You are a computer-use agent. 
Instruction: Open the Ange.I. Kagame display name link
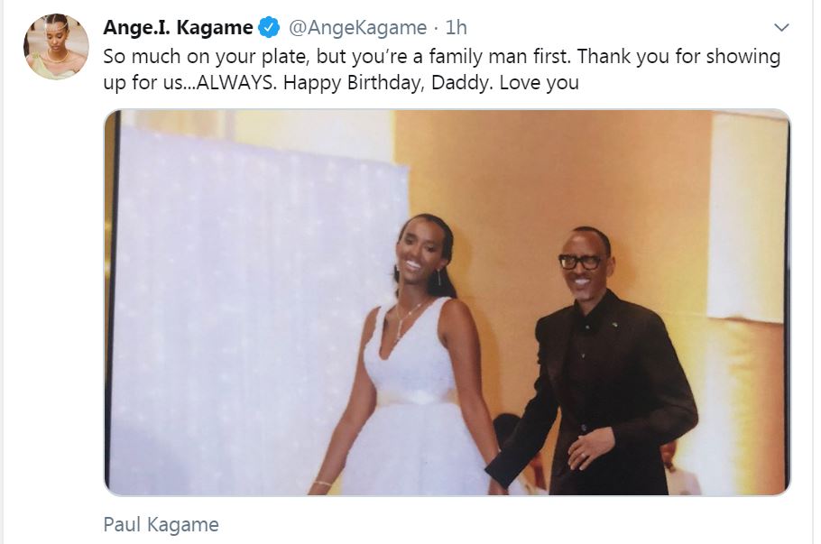[x=178, y=28]
